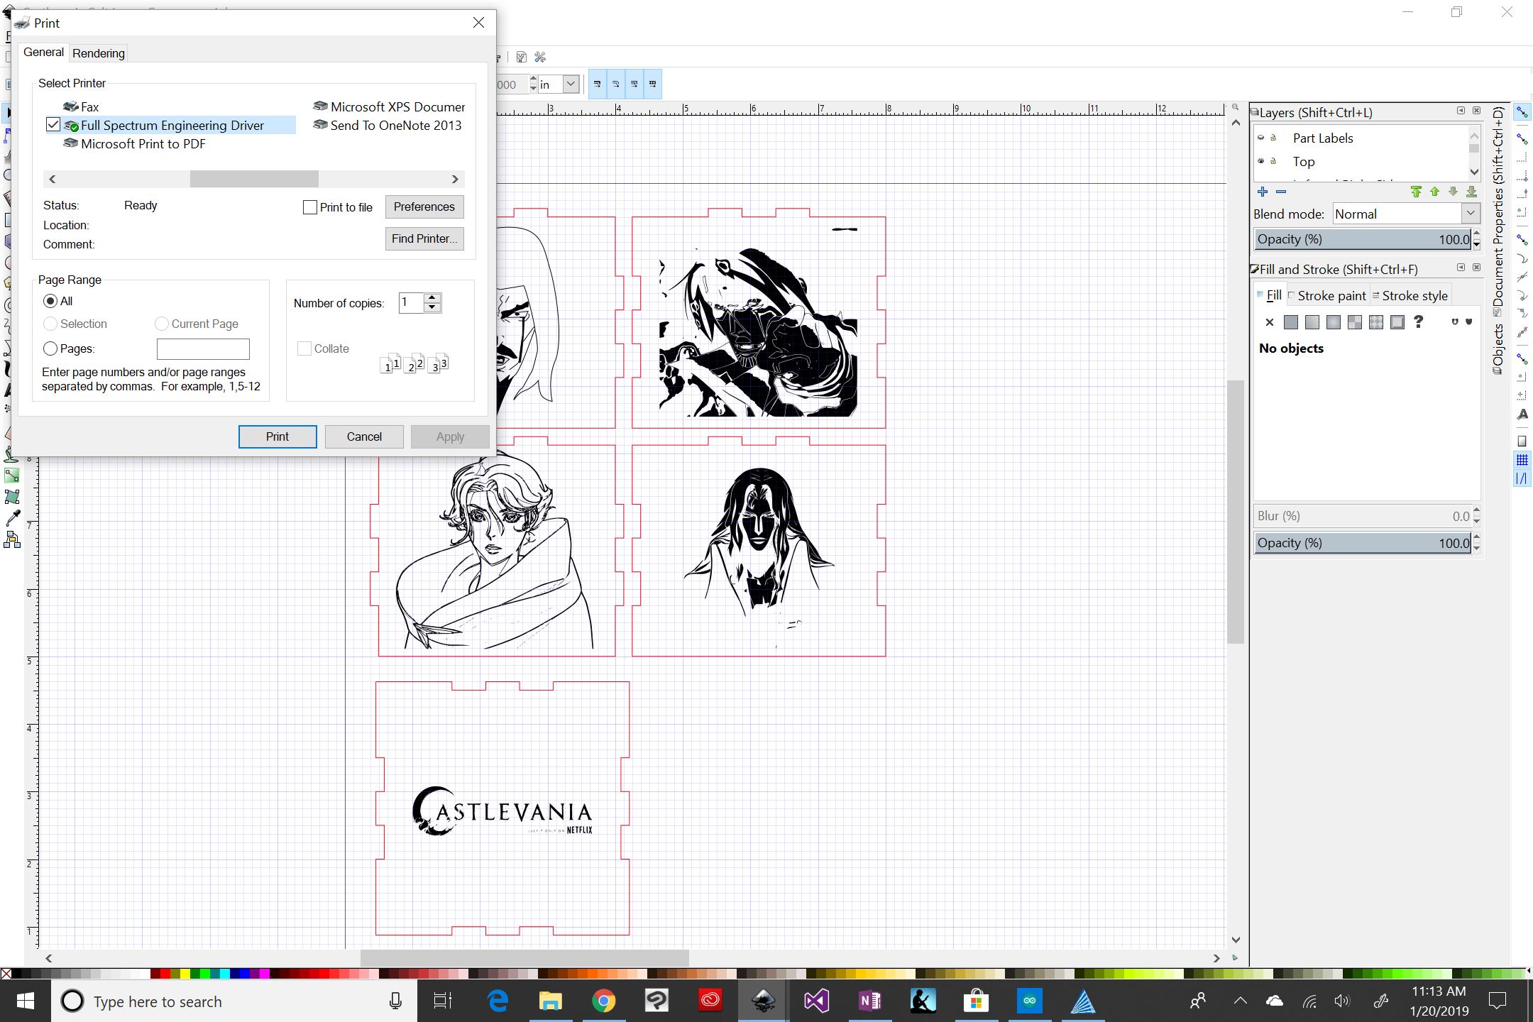Open Document Properties docked side tab

click(x=1498, y=211)
